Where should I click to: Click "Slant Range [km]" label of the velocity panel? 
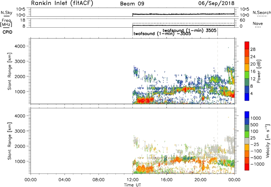pos(9,141)
